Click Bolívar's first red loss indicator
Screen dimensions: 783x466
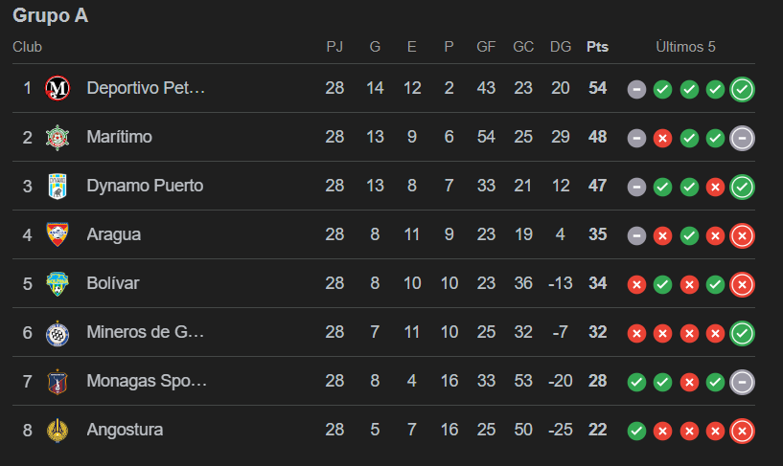[636, 284]
